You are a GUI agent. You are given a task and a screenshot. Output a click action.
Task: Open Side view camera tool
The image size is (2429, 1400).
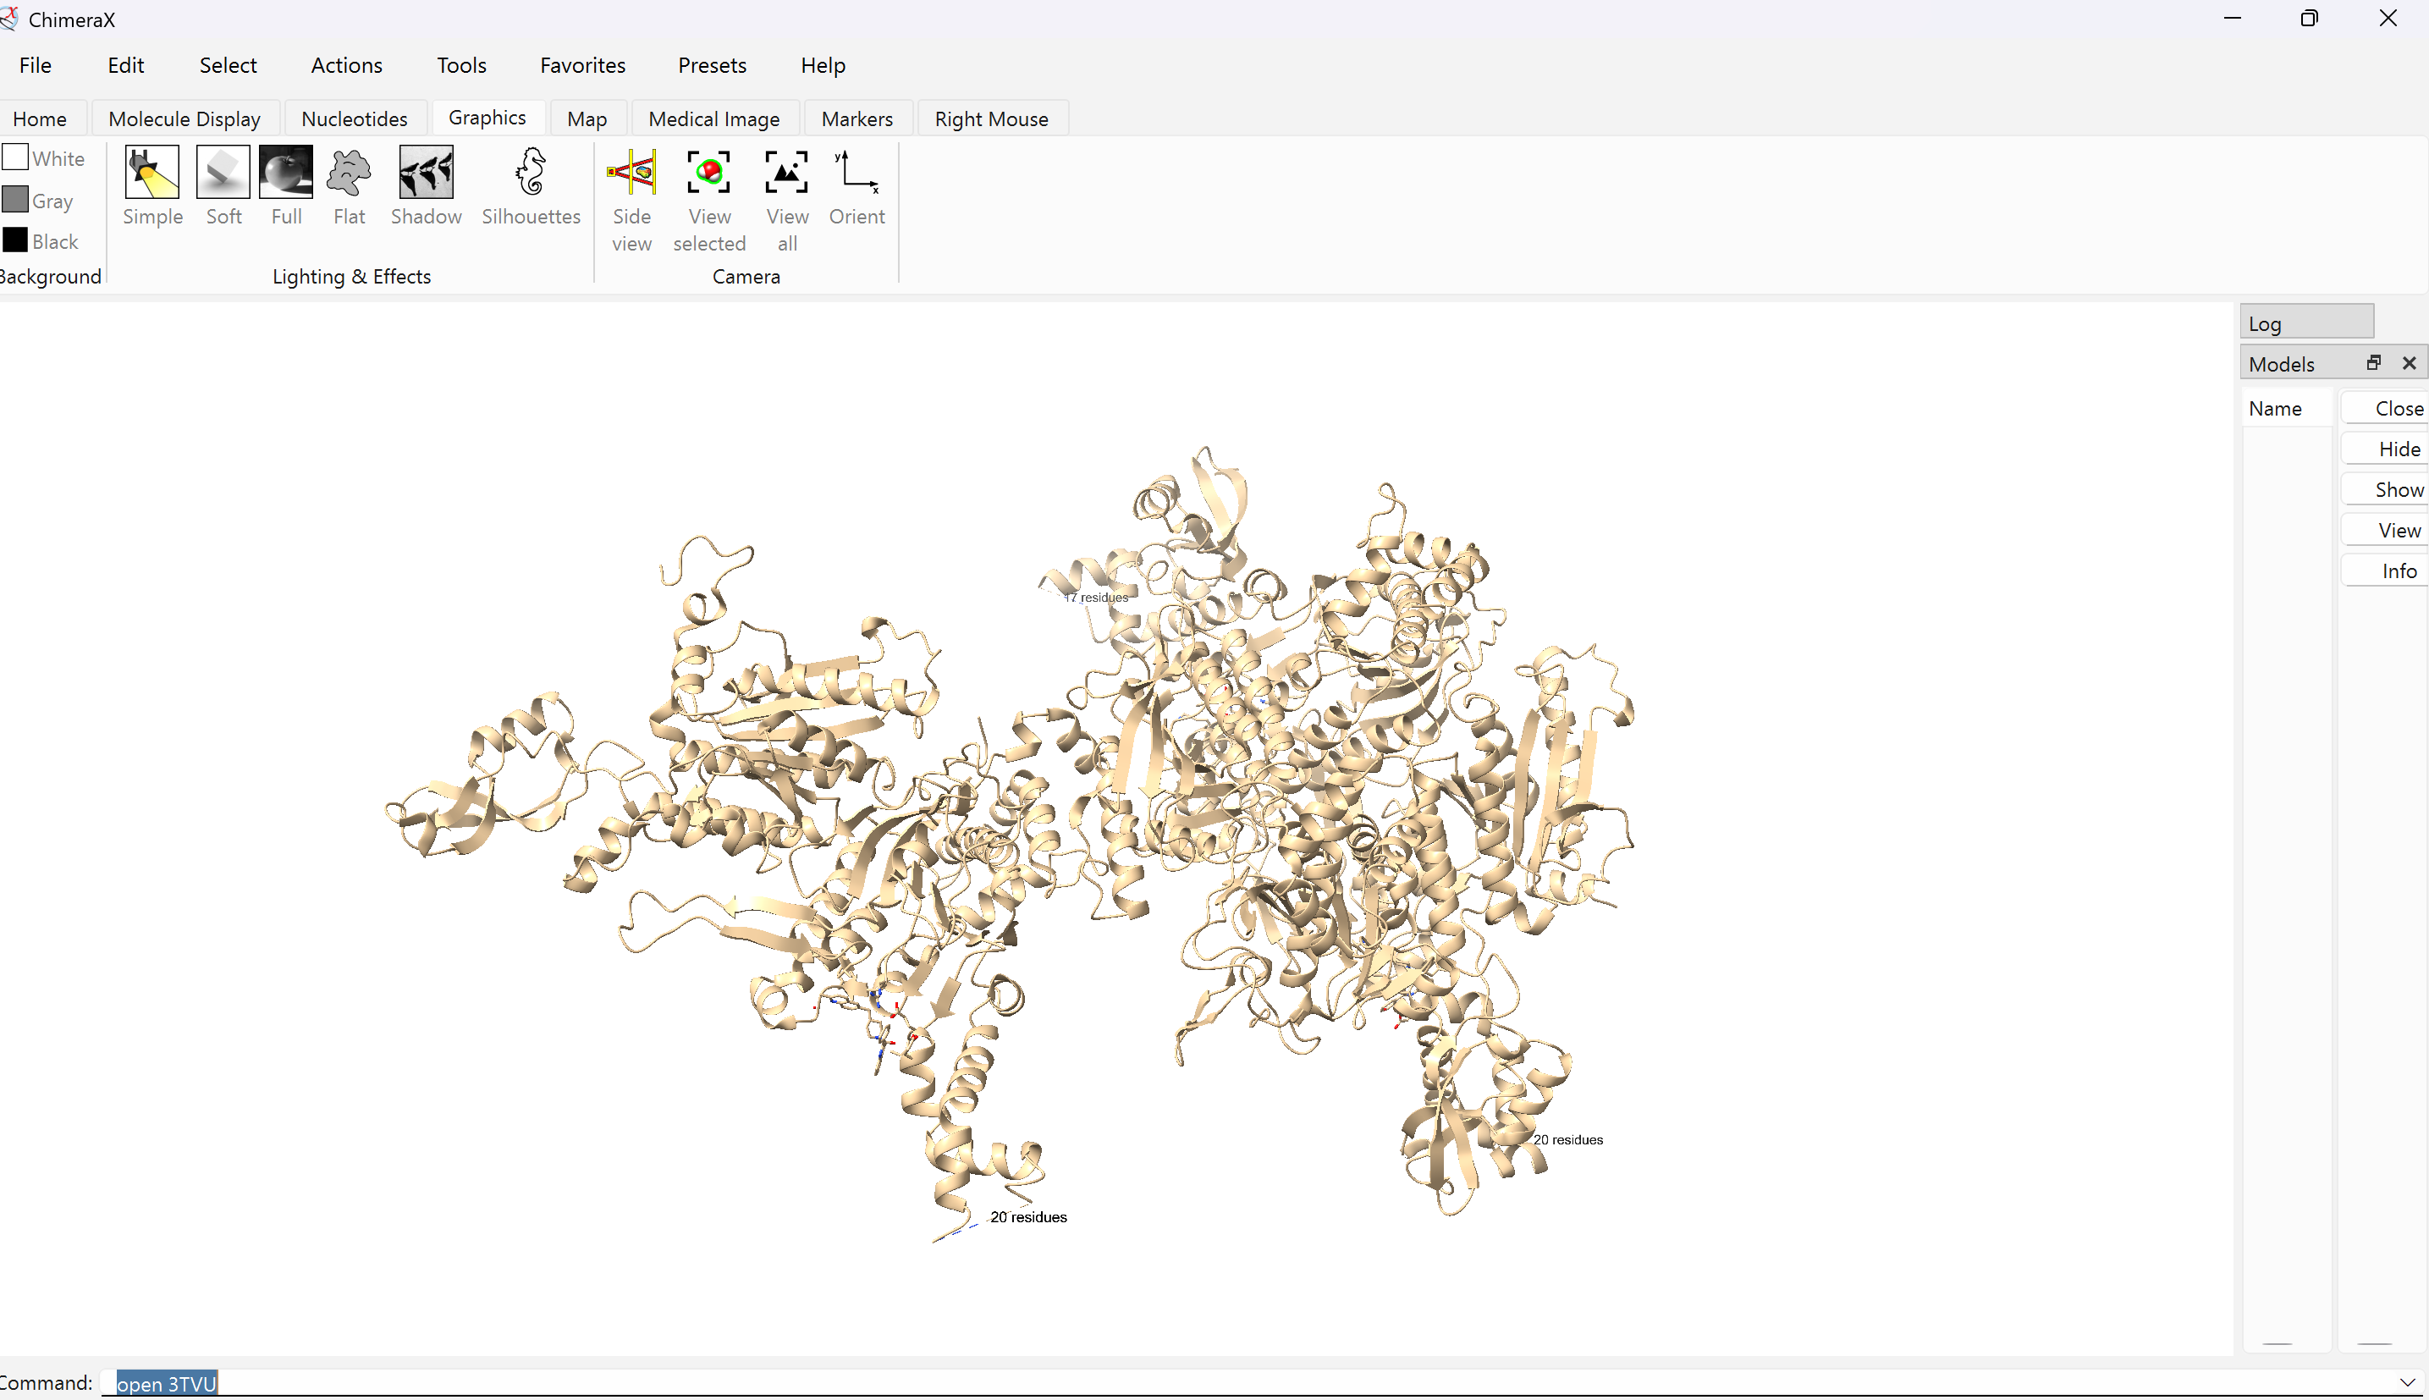(x=631, y=173)
